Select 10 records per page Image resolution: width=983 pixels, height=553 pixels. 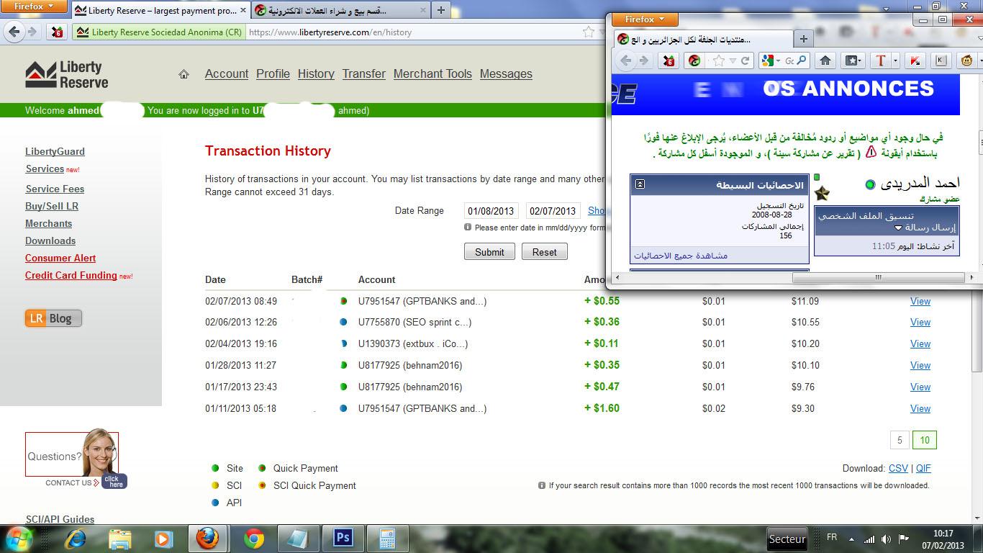[x=925, y=440]
